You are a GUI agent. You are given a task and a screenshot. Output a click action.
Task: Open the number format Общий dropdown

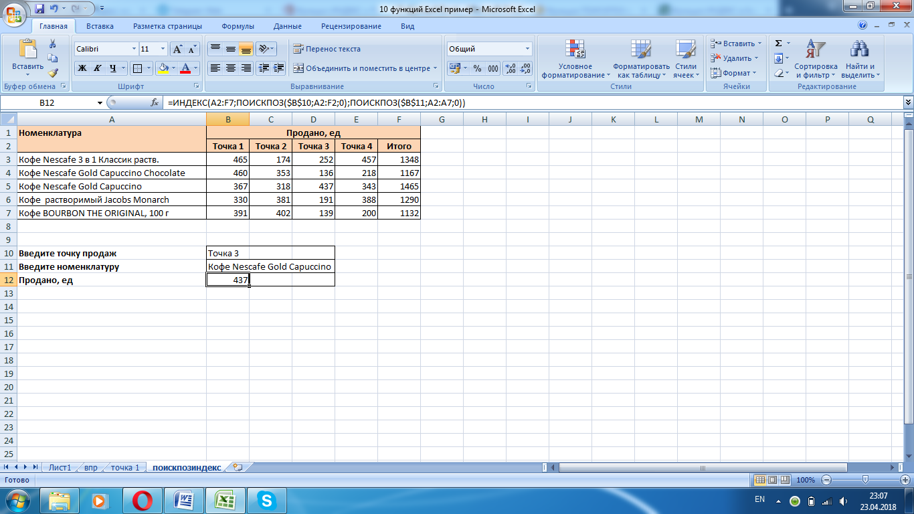point(528,49)
